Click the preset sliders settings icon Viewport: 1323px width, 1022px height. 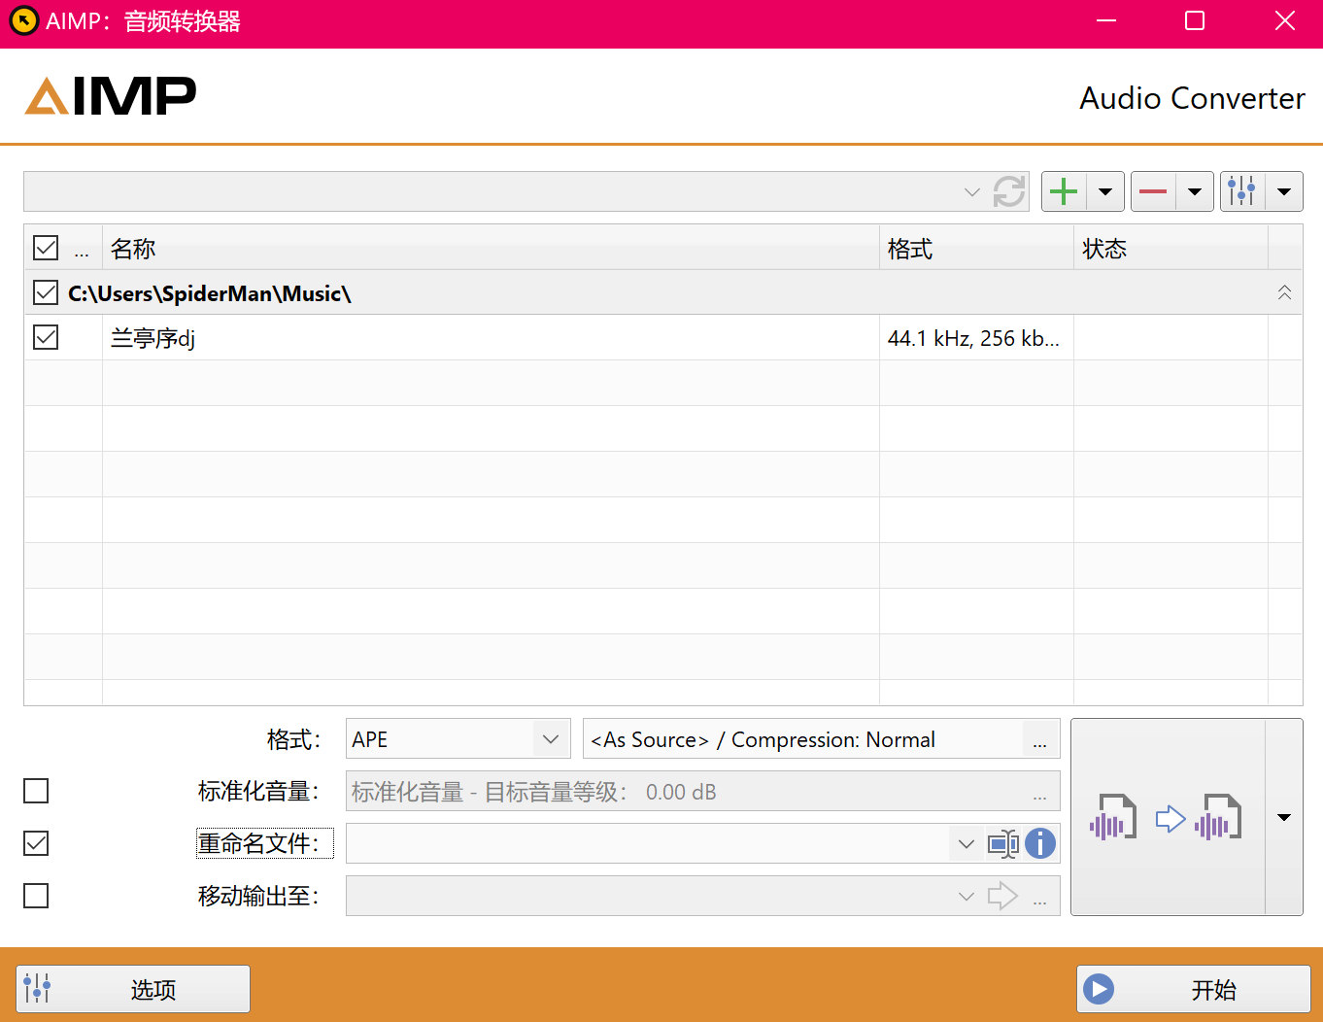pos(1242,191)
